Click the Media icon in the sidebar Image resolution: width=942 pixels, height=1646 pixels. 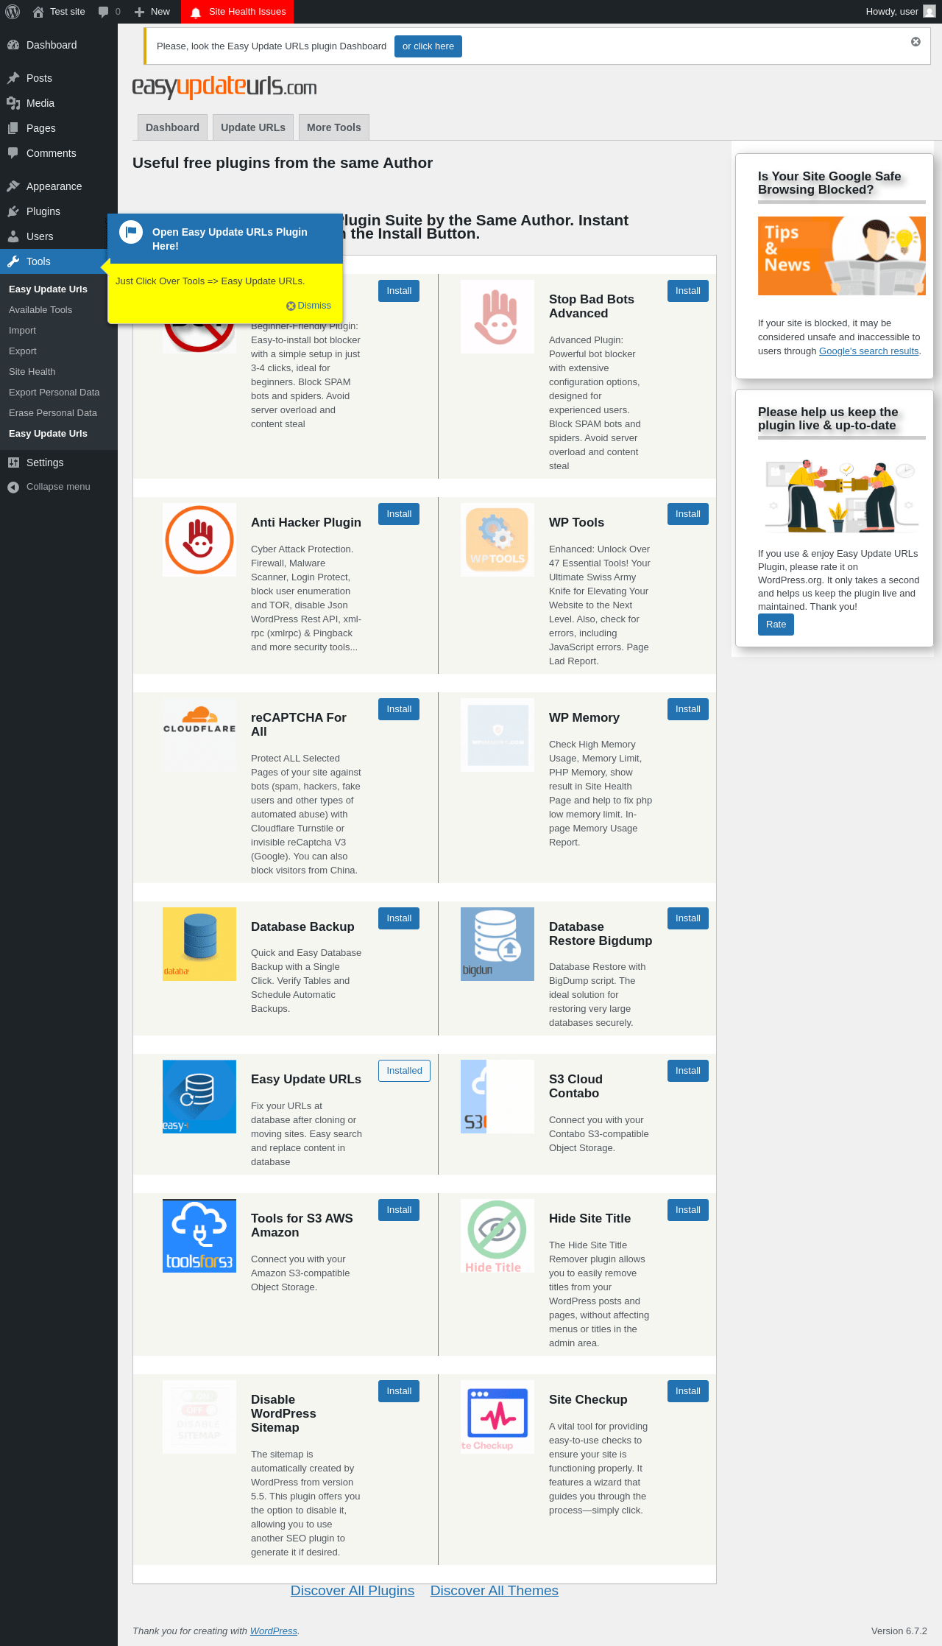13,103
